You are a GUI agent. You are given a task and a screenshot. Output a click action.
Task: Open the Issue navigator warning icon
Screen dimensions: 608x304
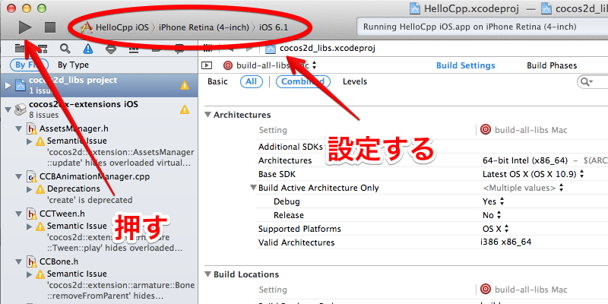click(x=88, y=49)
